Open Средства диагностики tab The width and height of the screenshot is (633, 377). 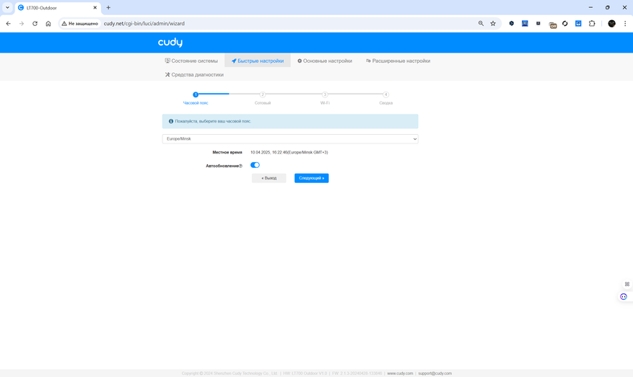(194, 74)
